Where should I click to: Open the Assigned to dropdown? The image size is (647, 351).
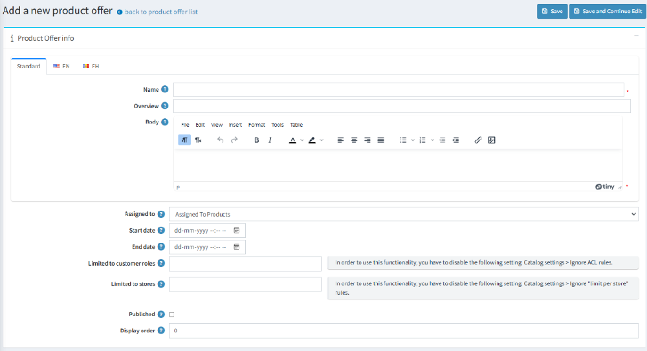point(403,214)
